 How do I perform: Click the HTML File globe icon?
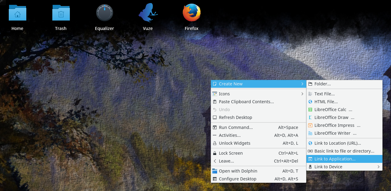pyautogui.click(x=310, y=102)
